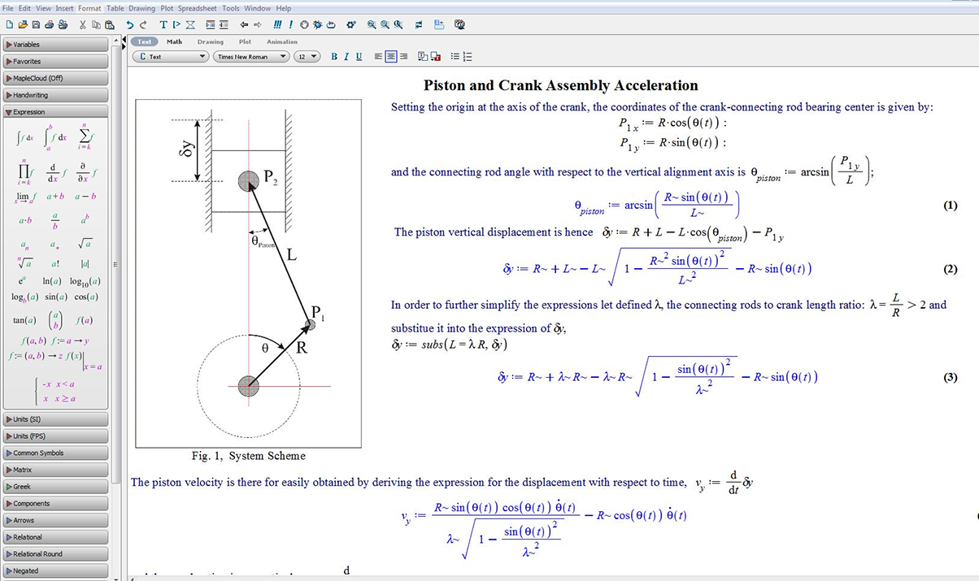Click the 'Piston and Crank Assembly Acceleration' title
This screenshot has width=979, height=581.
coord(561,85)
